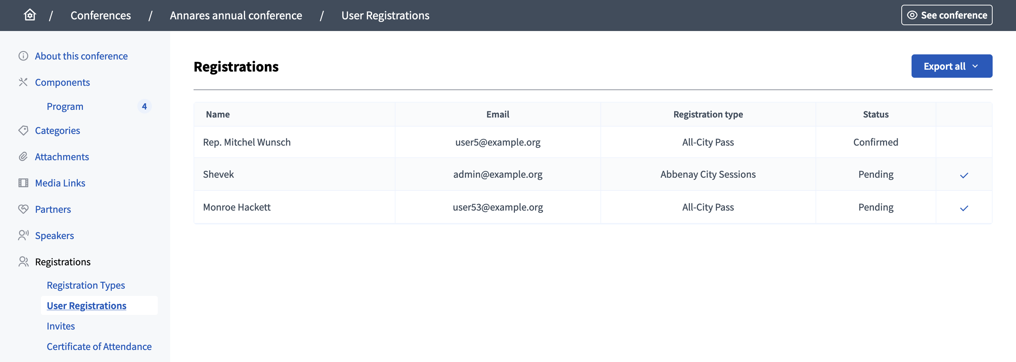The height and width of the screenshot is (362, 1016).
Task: Click the home icon in the breadcrumb
Action: click(30, 15)
